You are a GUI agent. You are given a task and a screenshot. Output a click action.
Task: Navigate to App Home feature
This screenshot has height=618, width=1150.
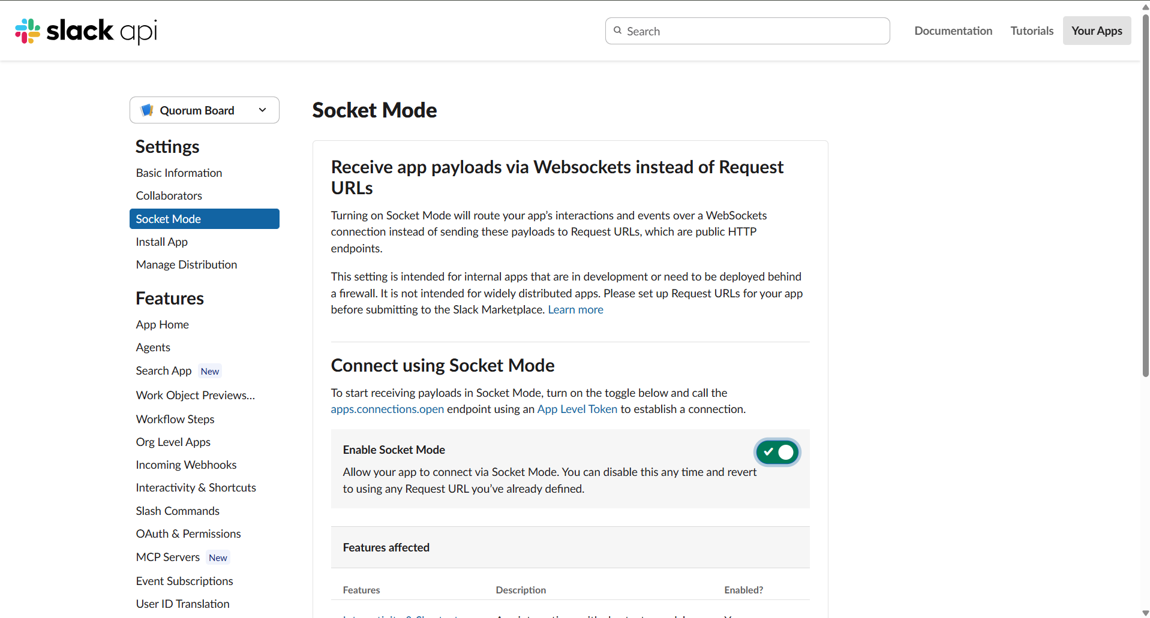pyautogui.click(x=163, y=324)
